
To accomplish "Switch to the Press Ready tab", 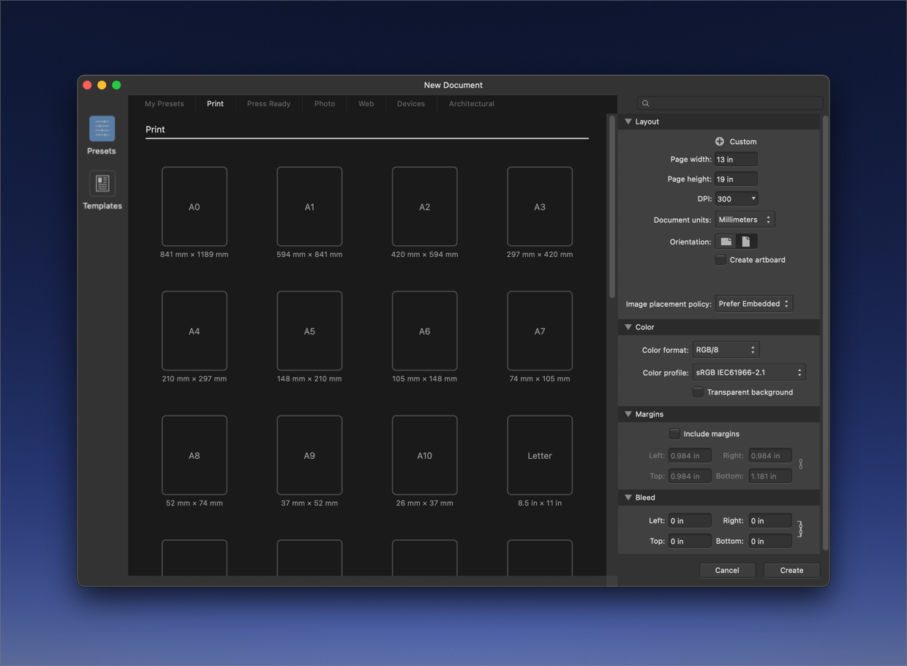I will (x=268, y=104).
